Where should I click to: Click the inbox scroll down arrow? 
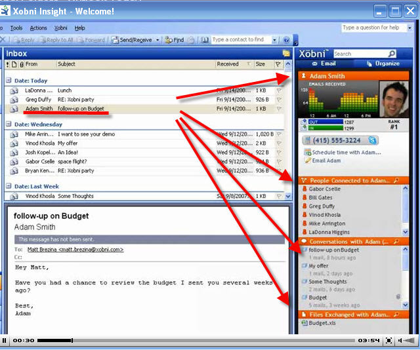click(288, 196)
